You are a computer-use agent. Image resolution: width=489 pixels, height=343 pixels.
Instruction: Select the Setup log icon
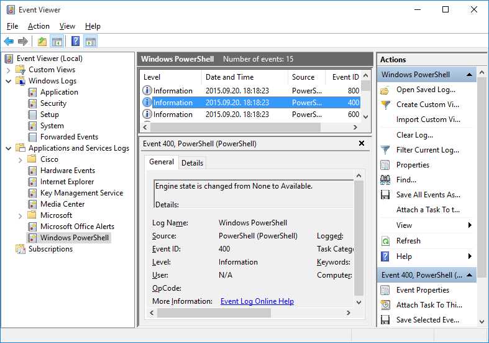click(x=32, y=115)
